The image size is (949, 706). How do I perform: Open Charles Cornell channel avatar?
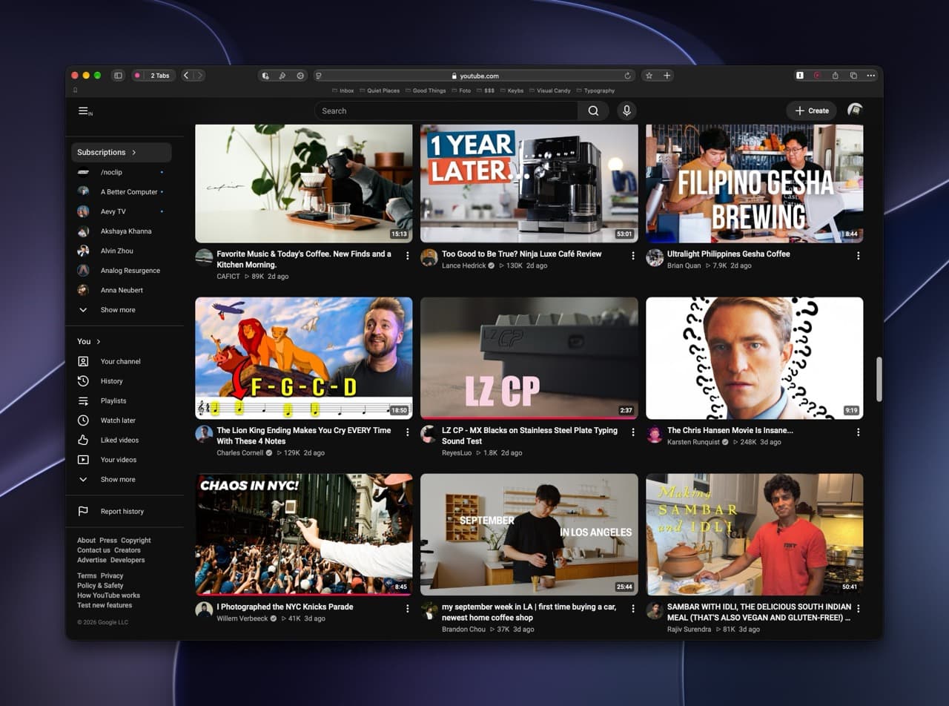204,434
